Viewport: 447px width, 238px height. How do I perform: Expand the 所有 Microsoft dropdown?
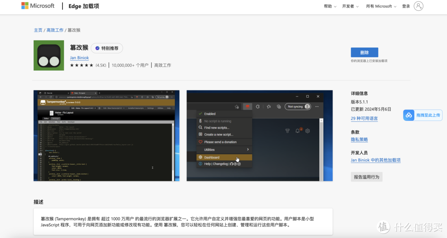click(381, 6)
